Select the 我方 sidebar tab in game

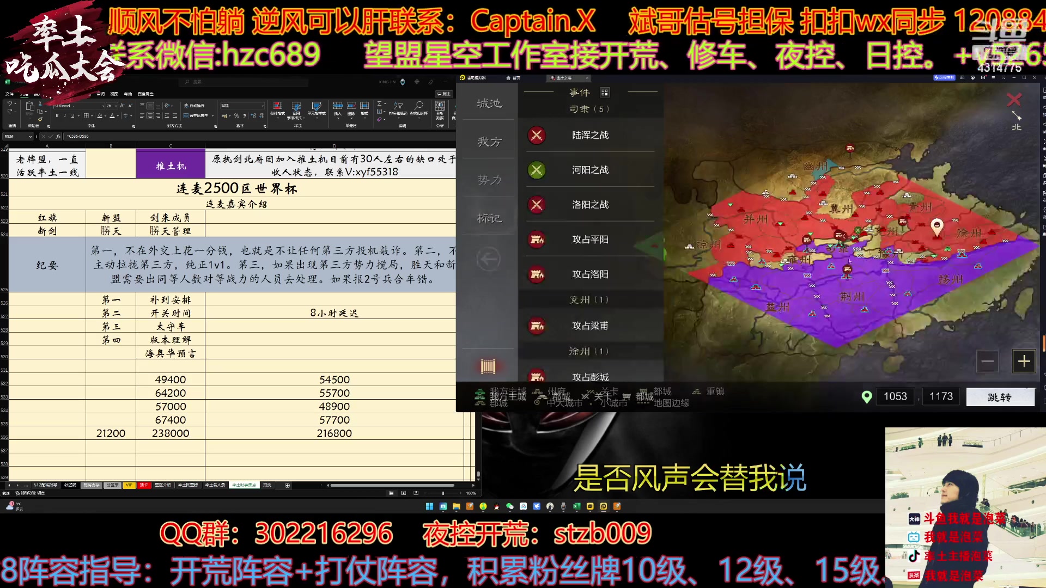(489, 142)
